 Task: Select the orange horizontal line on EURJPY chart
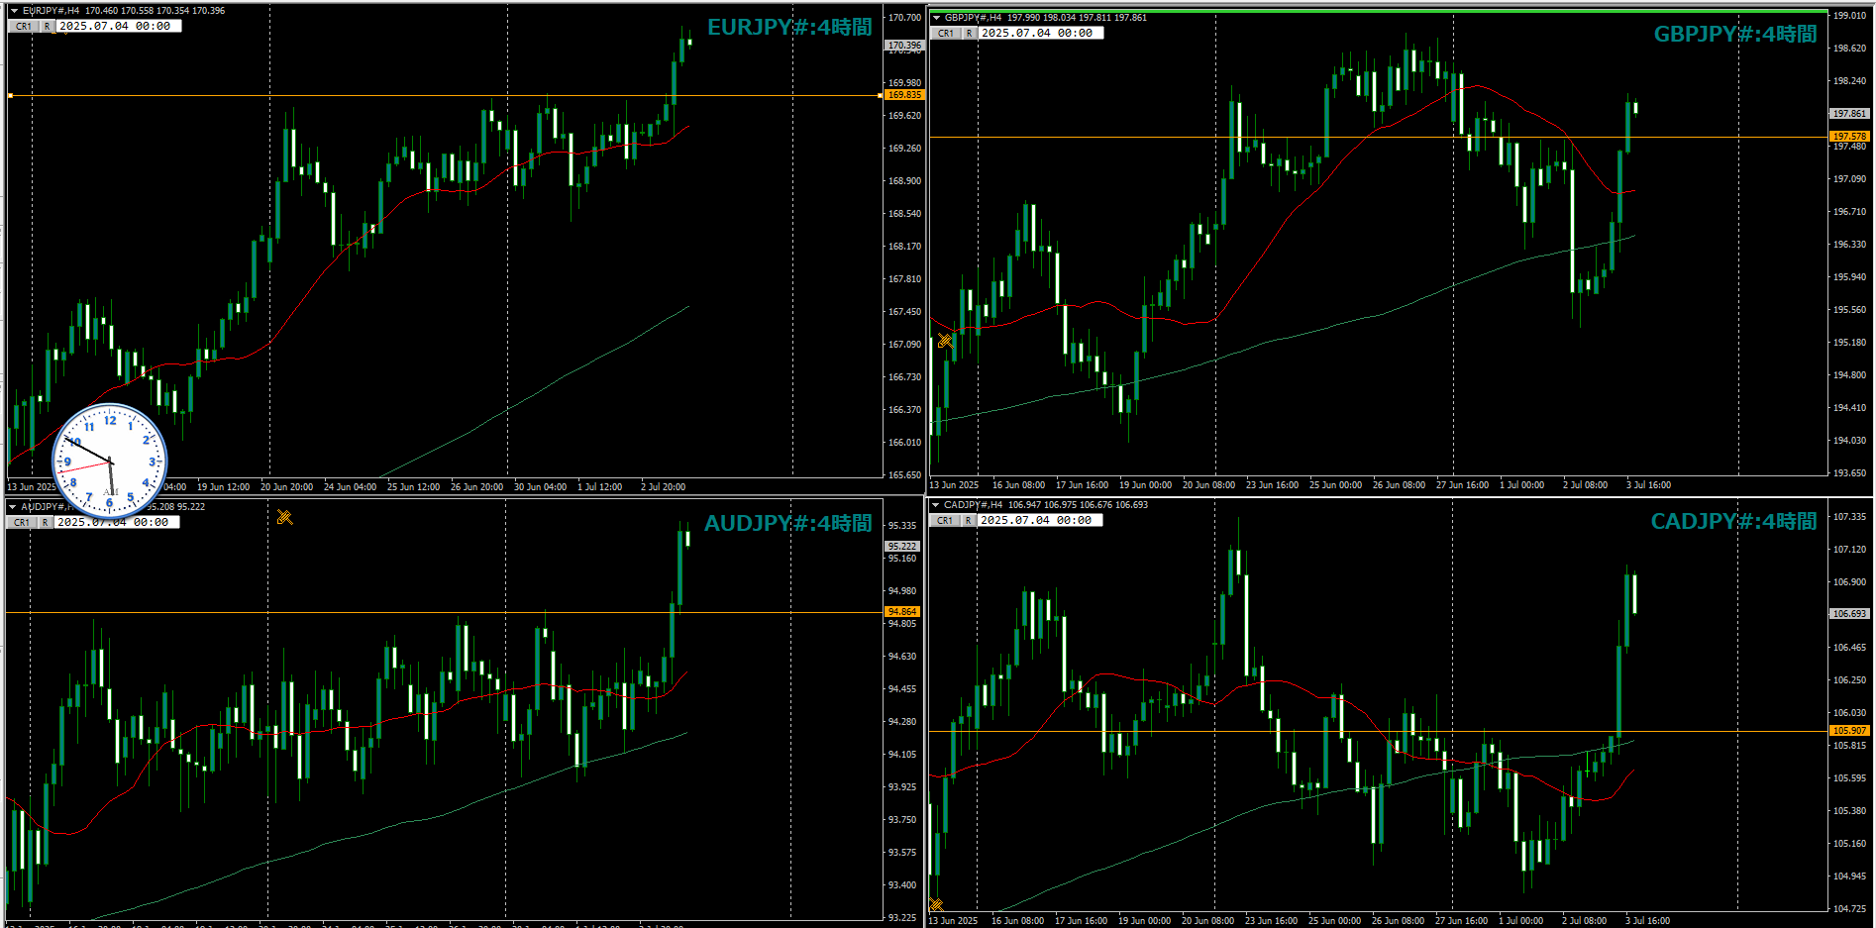click(x=444, y=95)
